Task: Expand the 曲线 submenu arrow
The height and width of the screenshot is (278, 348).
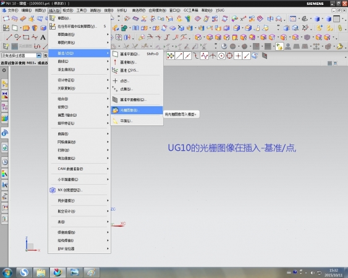Action: click(x=108, y=61)
